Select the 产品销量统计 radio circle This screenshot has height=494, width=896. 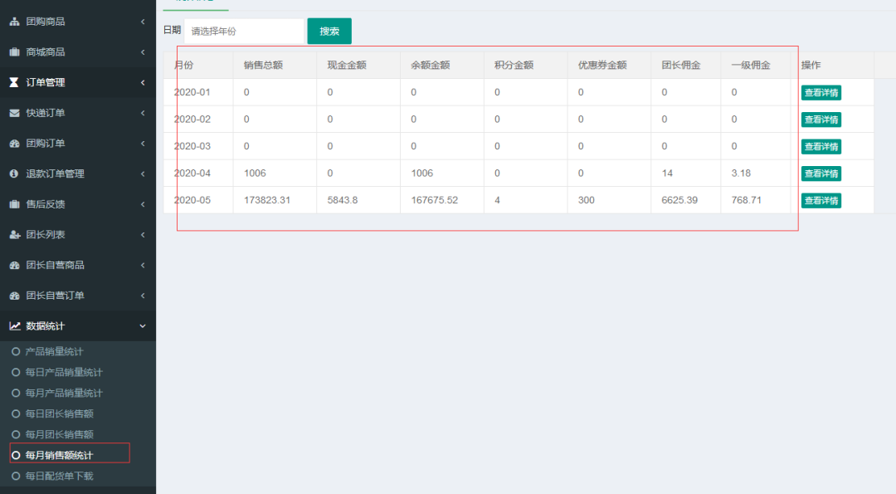coord(16,352)
